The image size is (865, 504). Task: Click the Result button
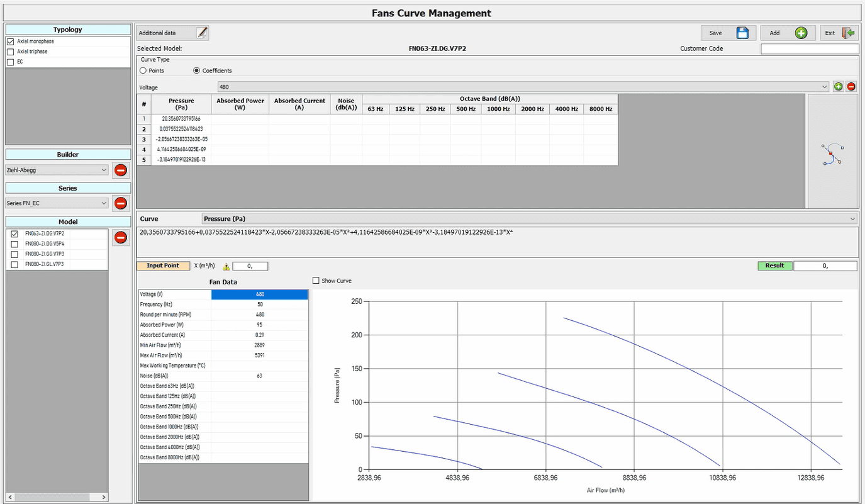775,266
